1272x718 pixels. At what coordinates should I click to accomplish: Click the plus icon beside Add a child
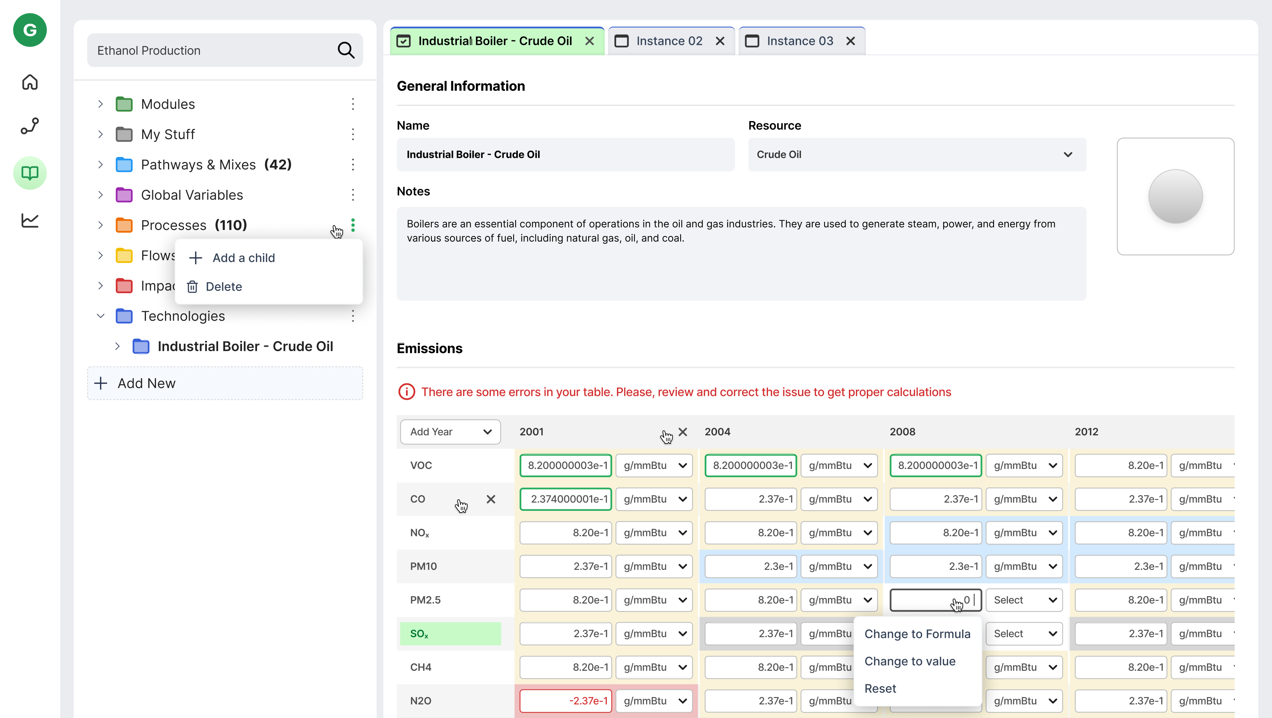pos(196,258)
